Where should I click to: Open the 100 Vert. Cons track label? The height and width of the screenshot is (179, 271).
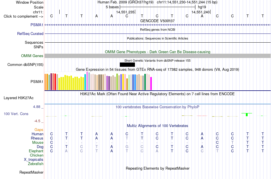click(x=16, y=114)
